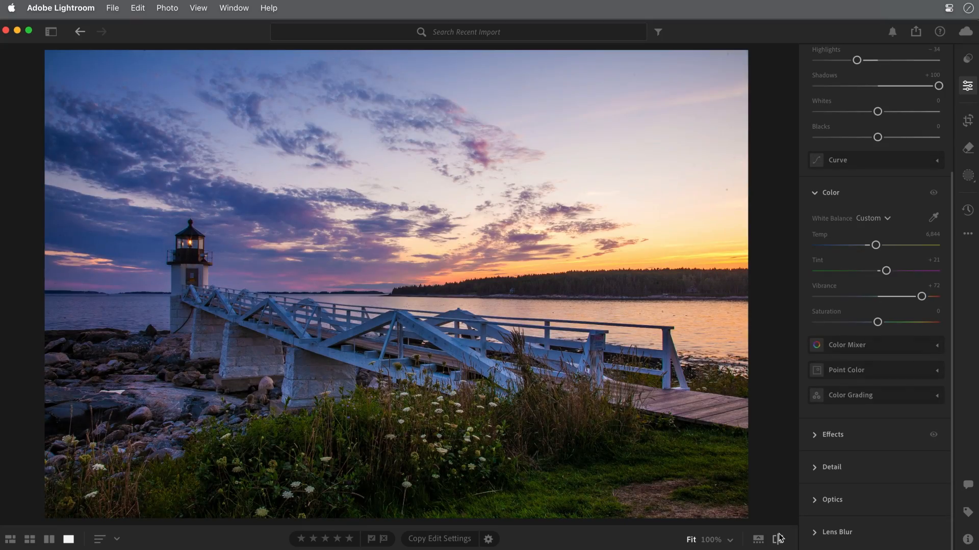The image size is (979, 550).
Task: Expand the Lens Blur section
Action: click(814, 532)
